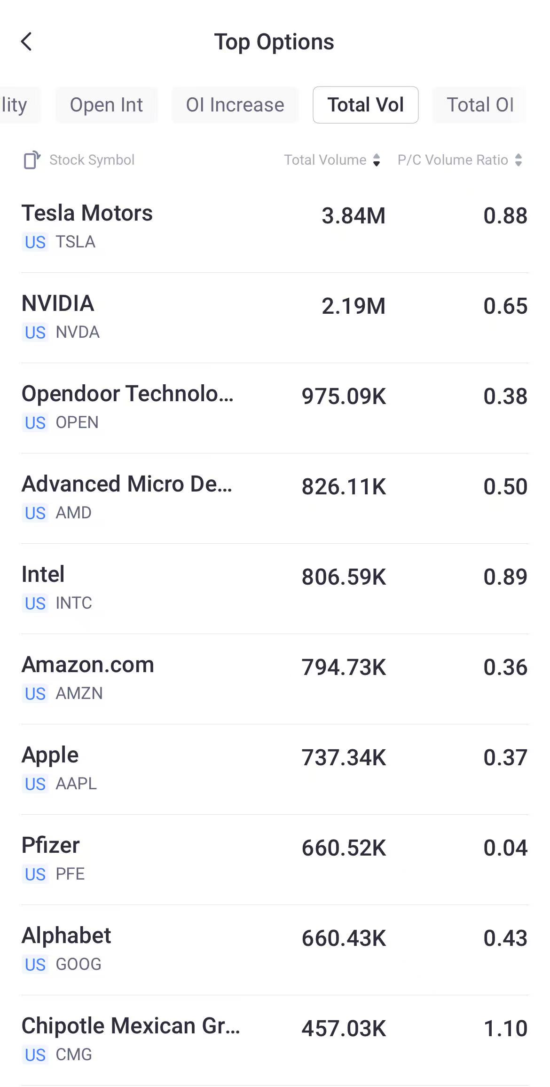Switch to the OI Increase tab
The height and width of the screenshot is (1087, 550).
point(235,105)
